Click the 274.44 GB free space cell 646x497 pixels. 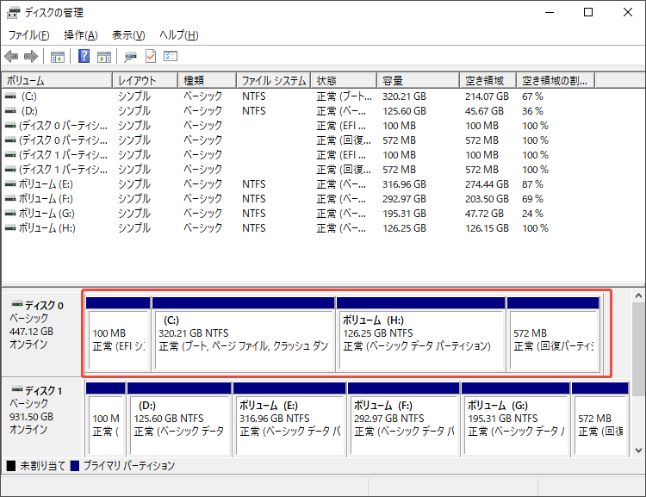tap(487, 184)
